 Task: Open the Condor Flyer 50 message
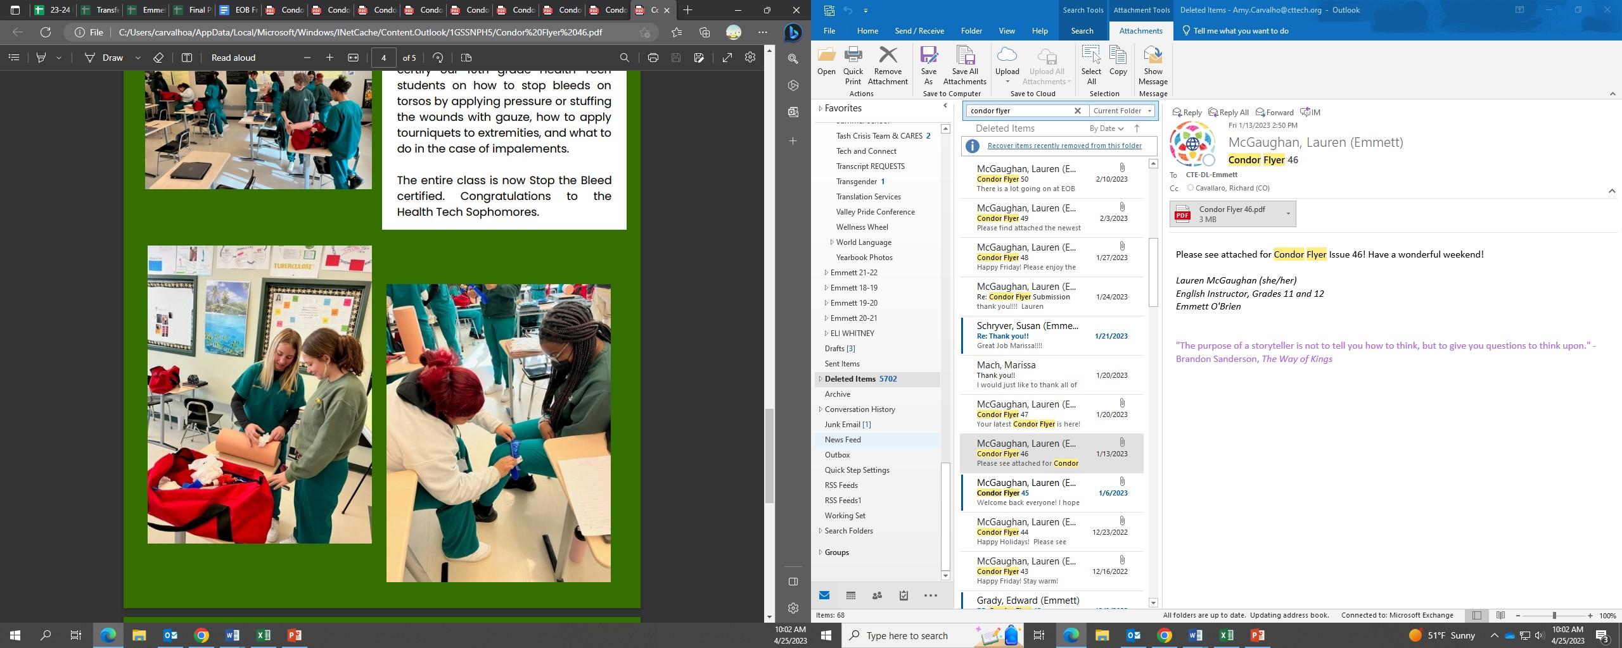1052,179
